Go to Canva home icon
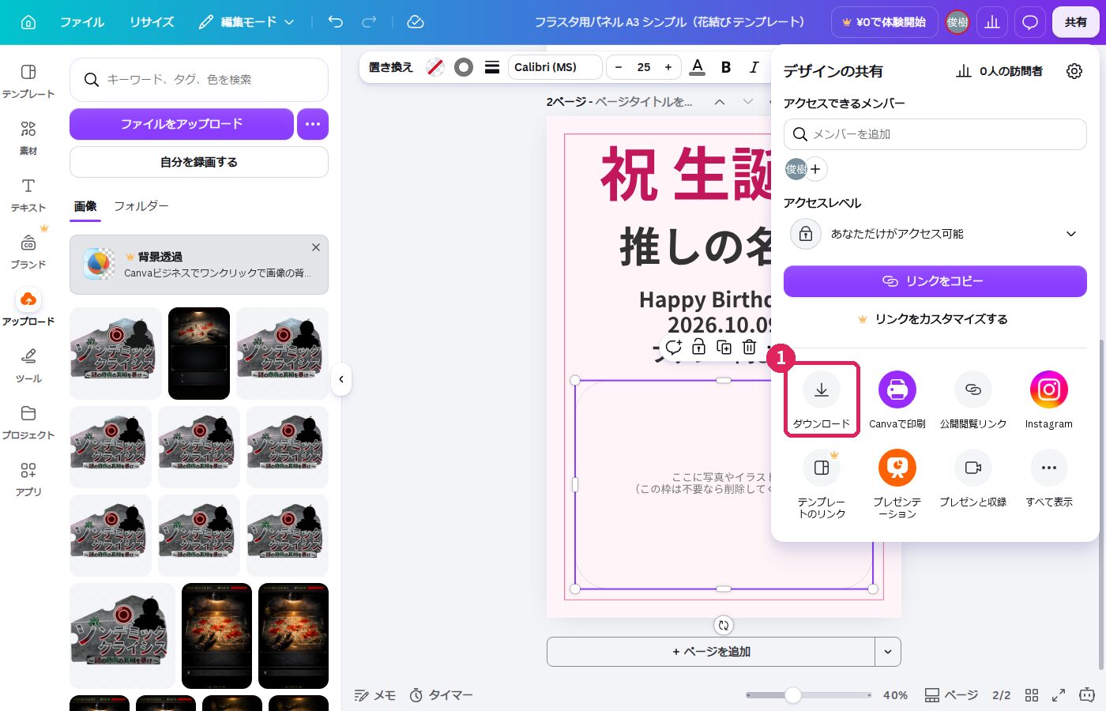This screenshot has height=711, width=1106. click(x=28, y=22)
